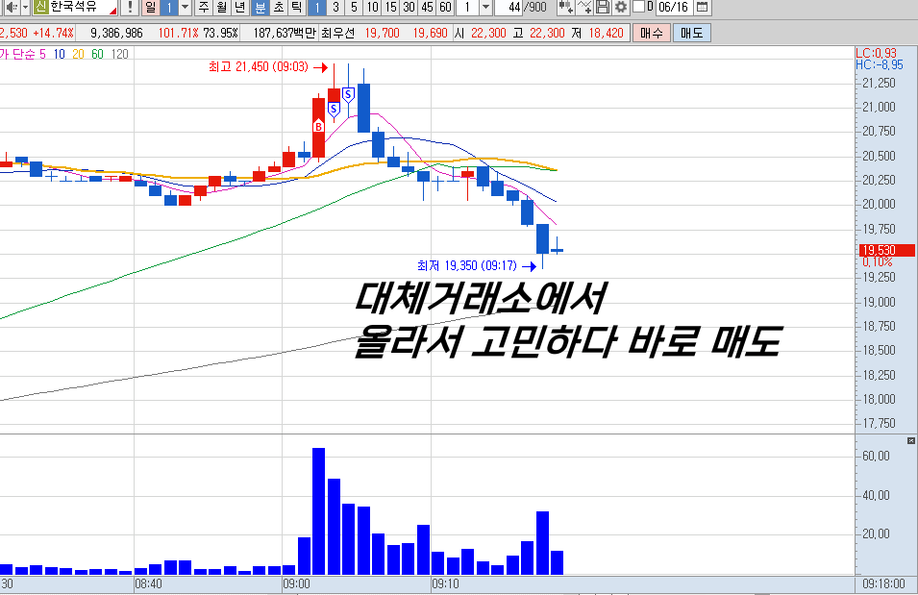
Task: Click the red B buy marker on chart
Action: tap(318, 127)
